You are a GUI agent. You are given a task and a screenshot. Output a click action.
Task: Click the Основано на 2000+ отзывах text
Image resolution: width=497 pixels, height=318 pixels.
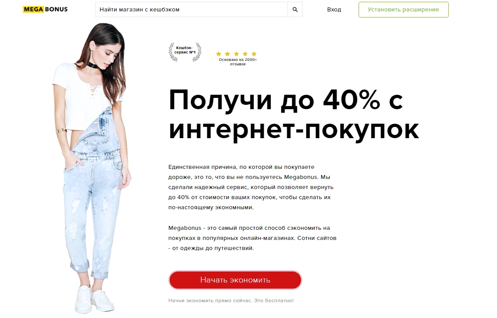[x=238, y=62]
